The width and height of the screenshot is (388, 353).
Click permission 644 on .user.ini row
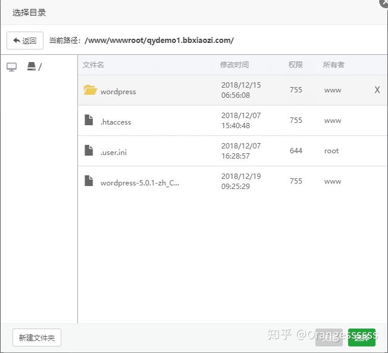pyautogui.click(x=296, y=151)
